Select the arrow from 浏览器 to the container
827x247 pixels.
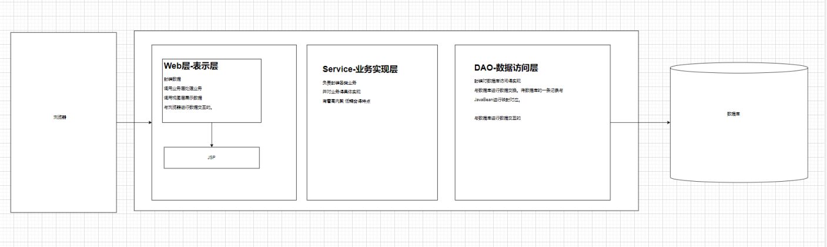pos(133,123)
